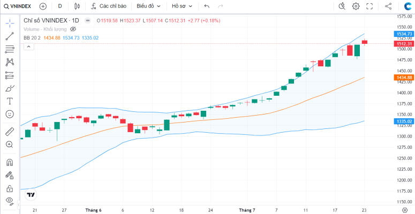The image size is (415, 214).
Task: Select the trend line tool
Action: (10, 36)
